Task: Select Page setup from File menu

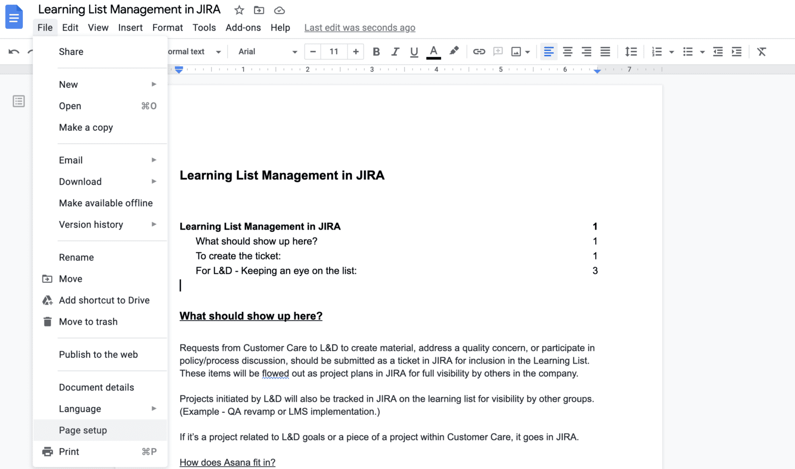Action: [83, 430]
